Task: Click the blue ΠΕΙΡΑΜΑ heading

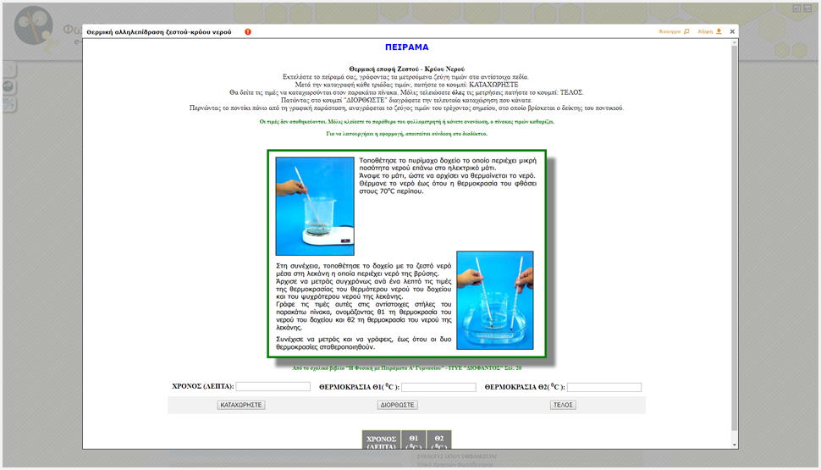Action: 407,47
